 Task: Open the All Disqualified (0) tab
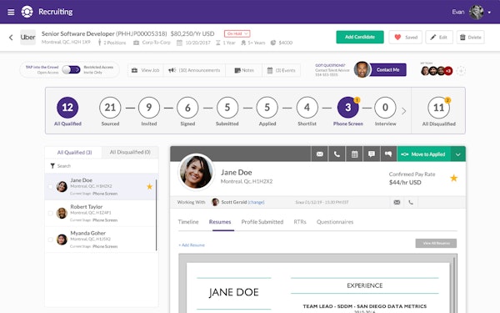pyautogui.click(x=130, y=152)
